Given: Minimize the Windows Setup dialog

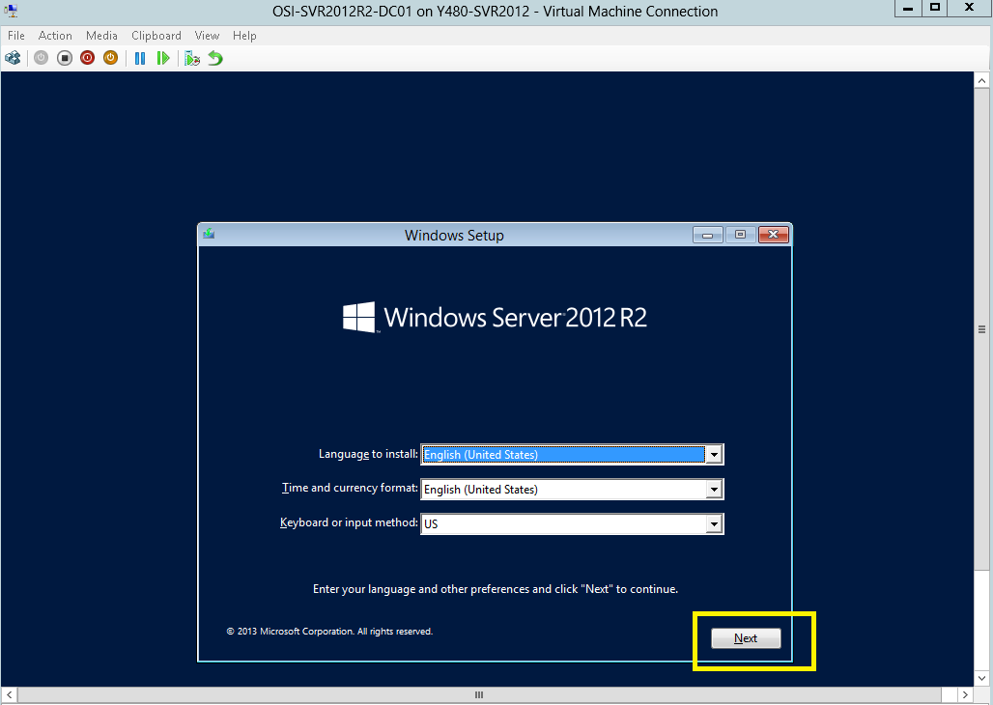Looking at the screenshot, I should pos(707,235).
